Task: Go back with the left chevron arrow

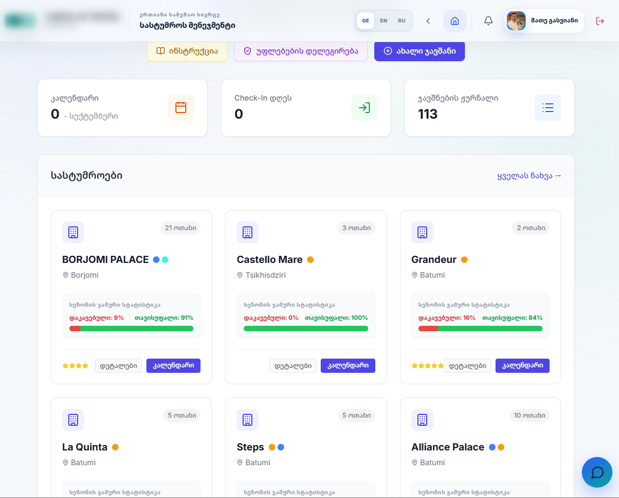Action: (428, 21)
